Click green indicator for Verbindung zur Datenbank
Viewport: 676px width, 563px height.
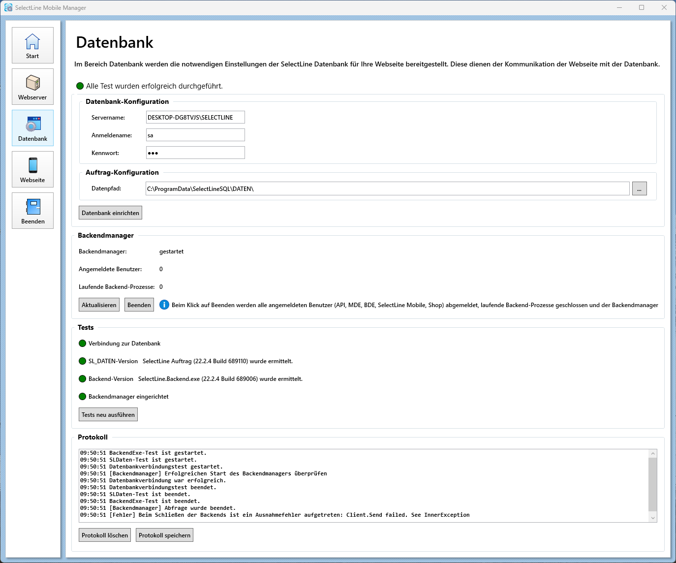coord(83,344)
